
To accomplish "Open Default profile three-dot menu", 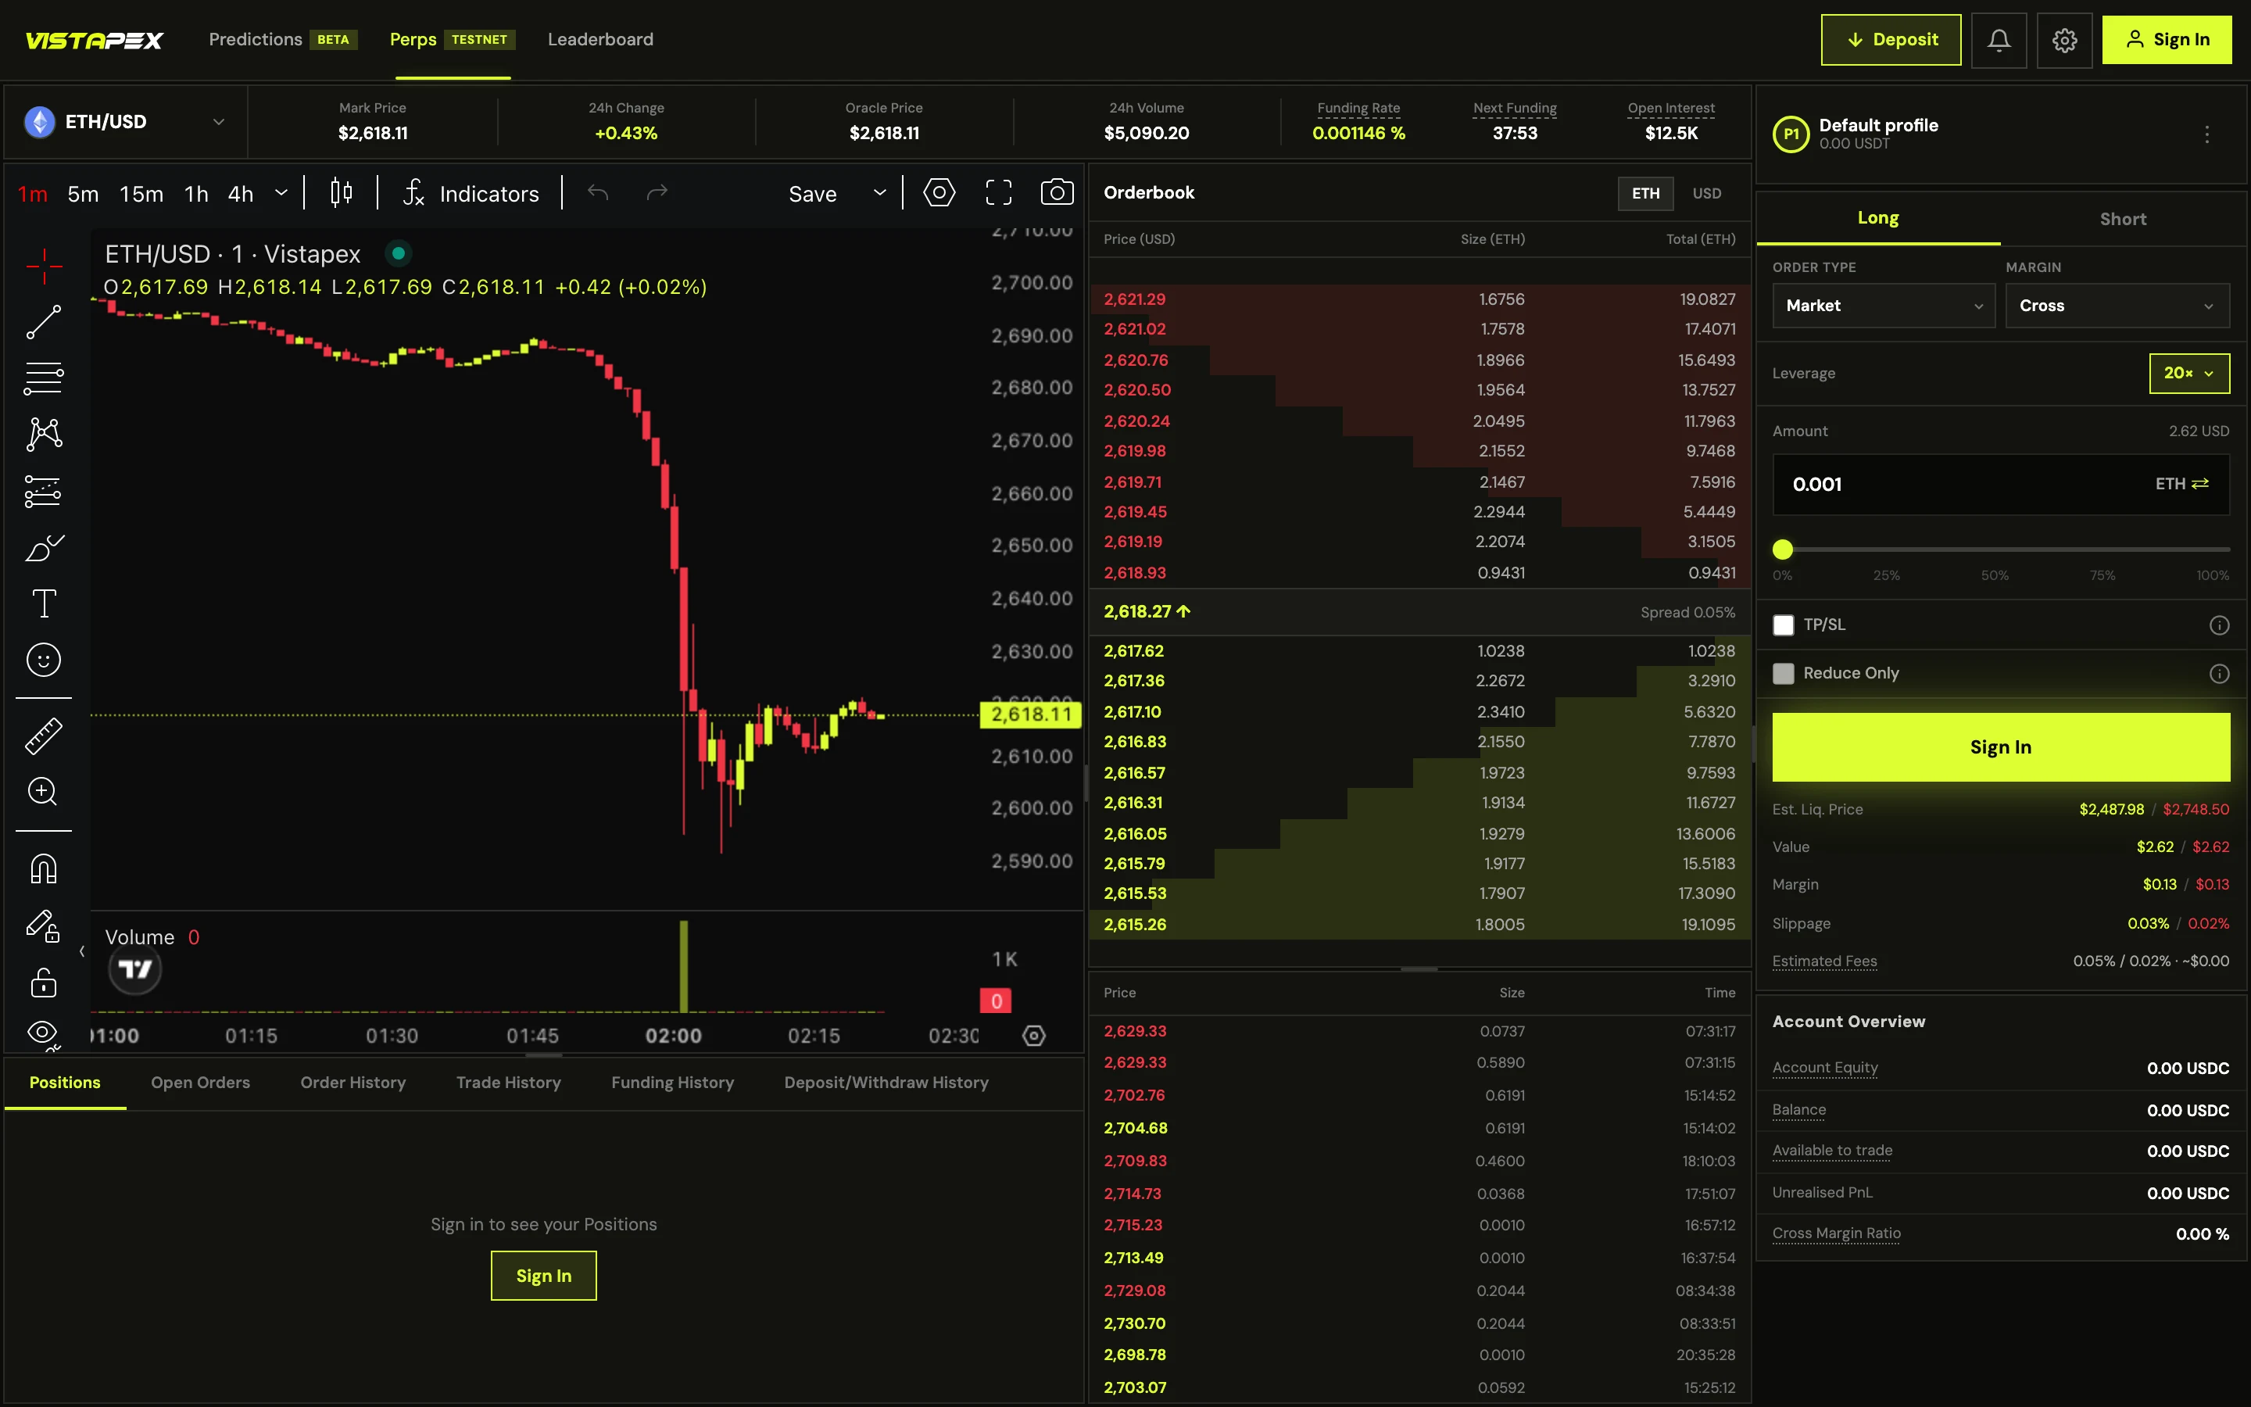I will 2206,134.
